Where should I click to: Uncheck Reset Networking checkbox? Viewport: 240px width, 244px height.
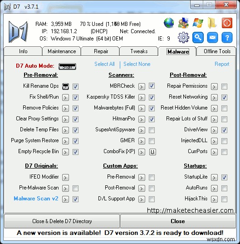(224, 98)
